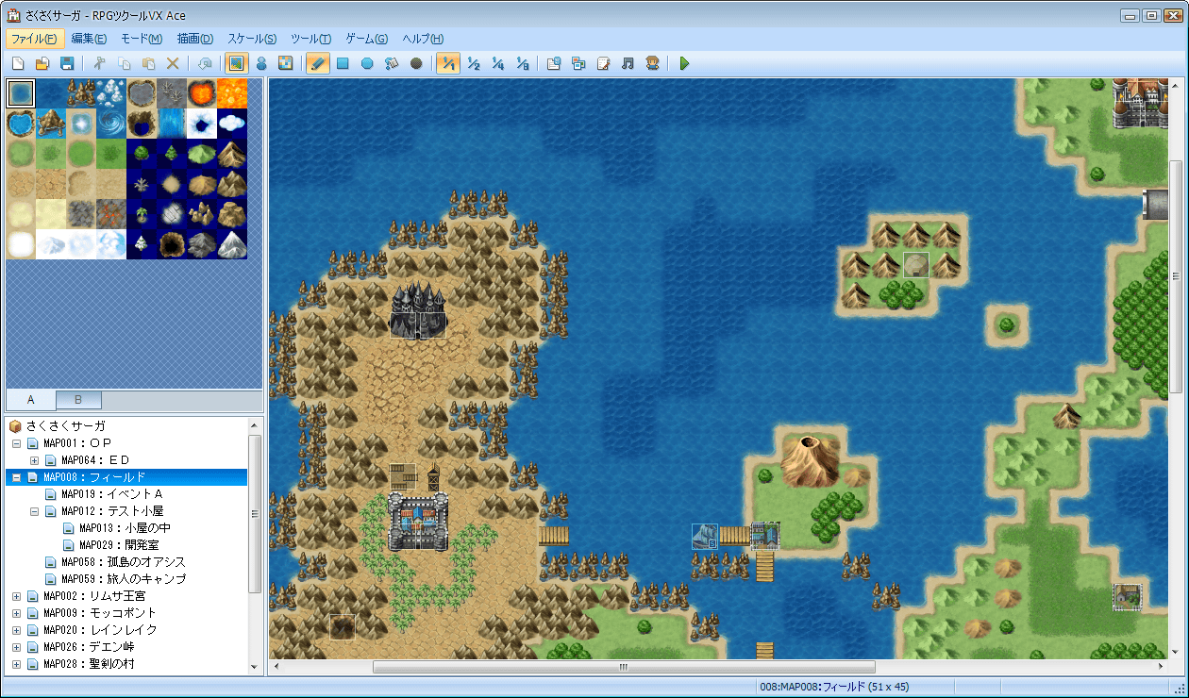
Task: Select the Flood Fill tool
Action: click(392, 63)
